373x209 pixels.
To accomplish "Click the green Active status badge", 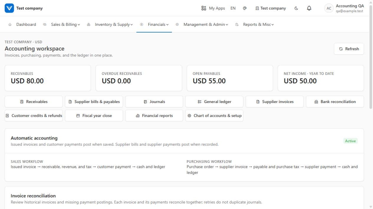I will [x=350, y=141].
